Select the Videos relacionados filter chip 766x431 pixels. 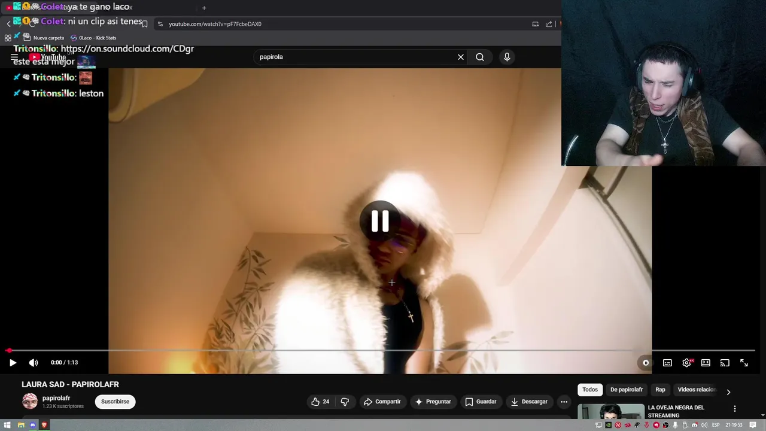click(697, 390)
